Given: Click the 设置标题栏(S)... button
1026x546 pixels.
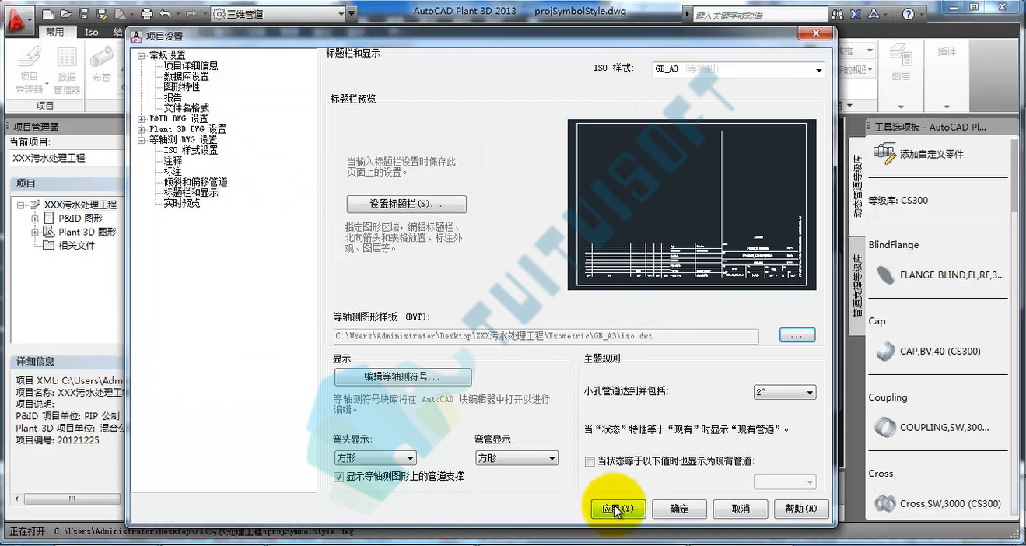Looking at the screenshot, I should [x=406, y=204].
